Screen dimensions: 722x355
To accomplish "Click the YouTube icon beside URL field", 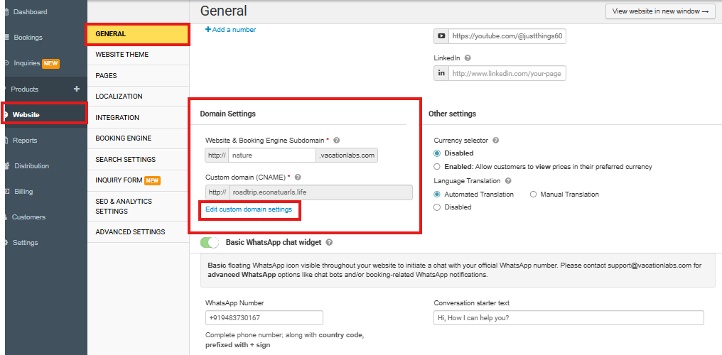I will click(x=441, y=35).
